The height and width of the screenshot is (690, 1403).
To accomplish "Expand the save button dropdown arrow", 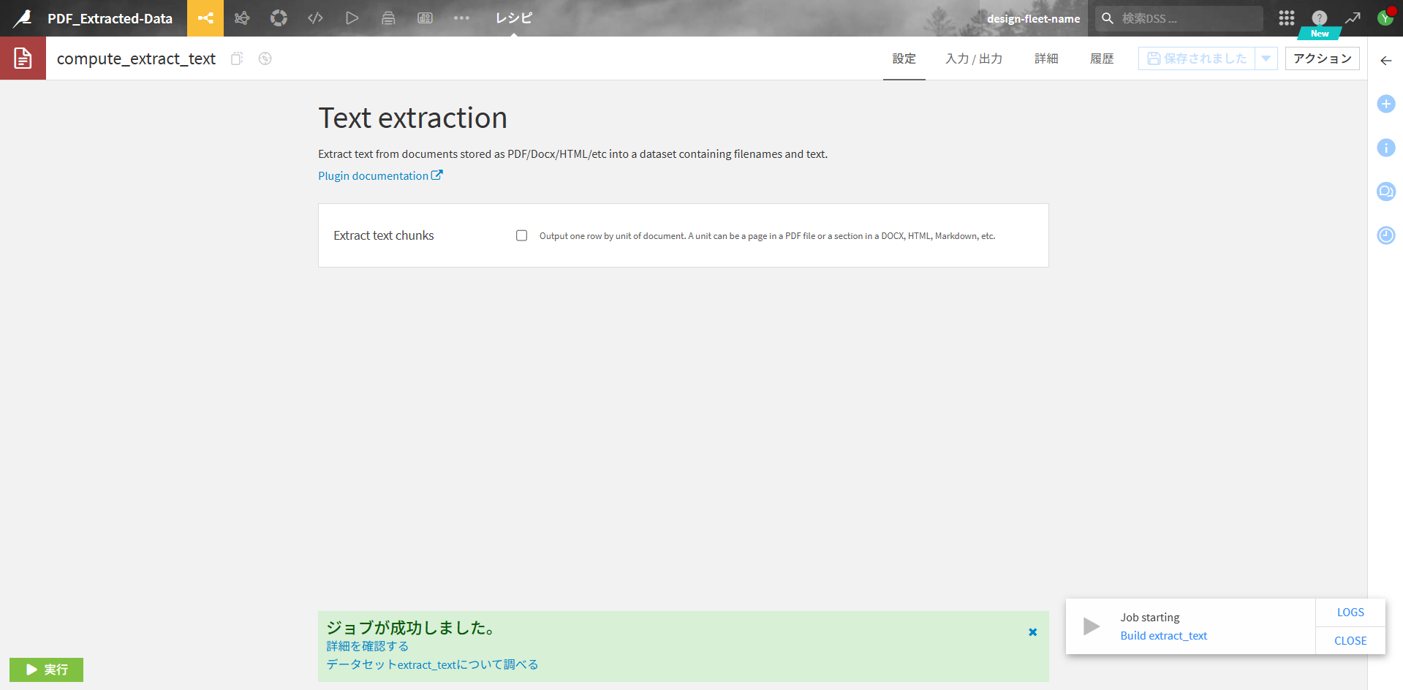I will click(1266, 58).
